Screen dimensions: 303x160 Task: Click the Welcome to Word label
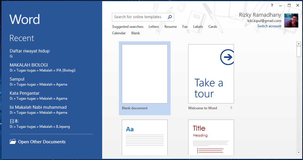pos(203,108)
